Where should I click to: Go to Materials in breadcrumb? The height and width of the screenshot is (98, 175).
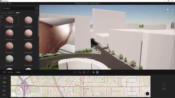click(x=11, y=13)
